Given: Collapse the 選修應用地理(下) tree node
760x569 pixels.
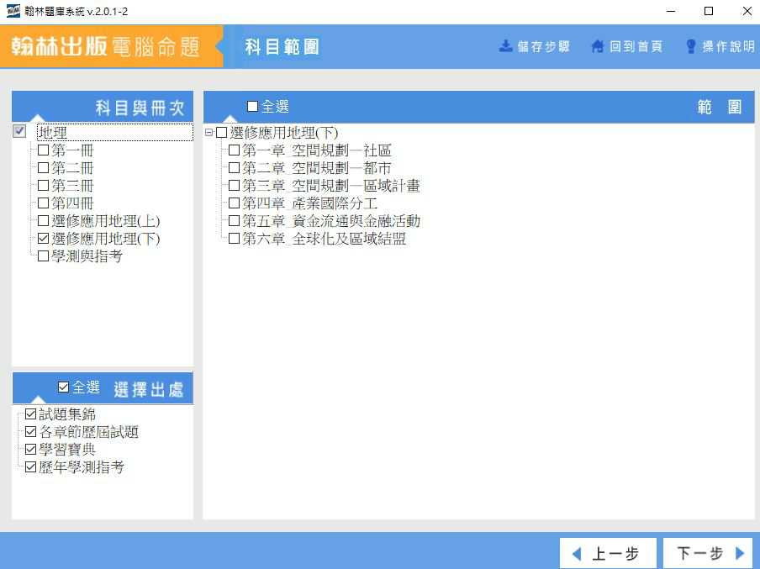Looking at the screenshot, I should tap(208, 132).
